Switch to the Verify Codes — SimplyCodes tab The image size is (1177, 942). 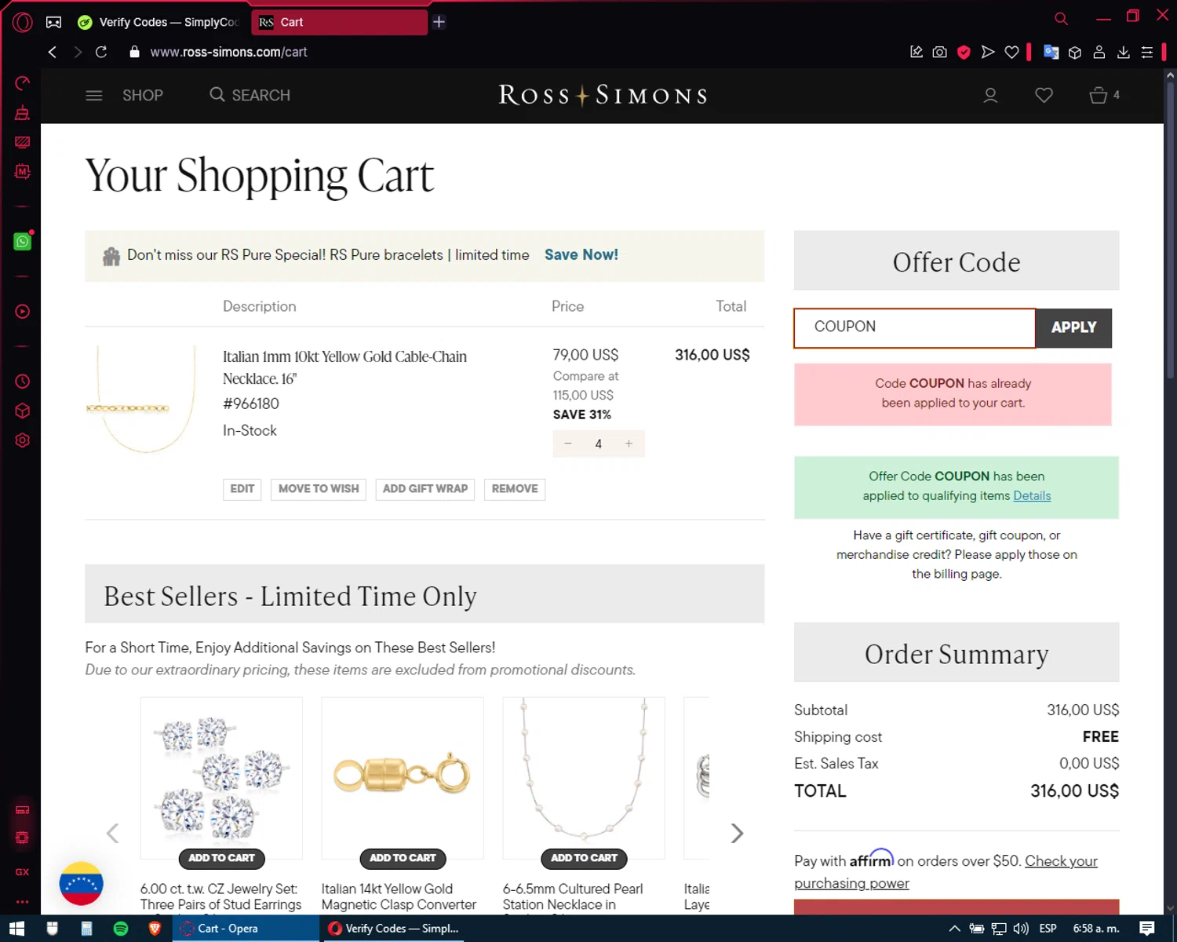159,22
